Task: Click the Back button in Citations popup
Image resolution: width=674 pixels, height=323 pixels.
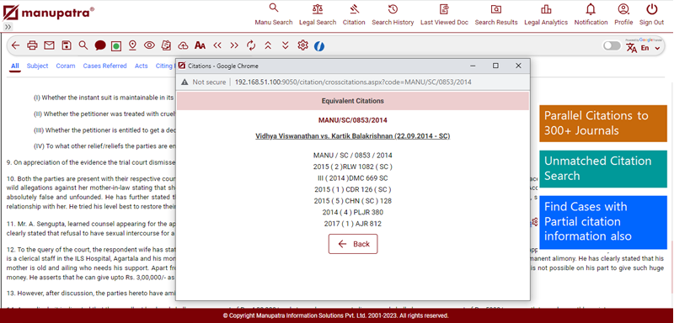Action: click(353, 244)
